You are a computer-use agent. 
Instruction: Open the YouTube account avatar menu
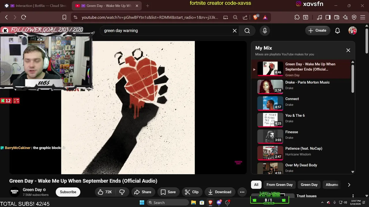353,30
